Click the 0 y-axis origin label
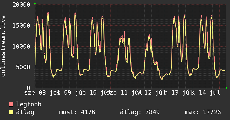The height and width of the screenshot is (120, 230). (x=28, y=88)
